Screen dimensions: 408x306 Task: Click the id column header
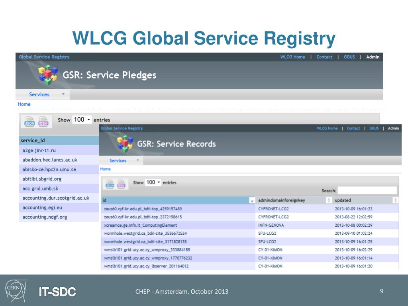[178, 200]
